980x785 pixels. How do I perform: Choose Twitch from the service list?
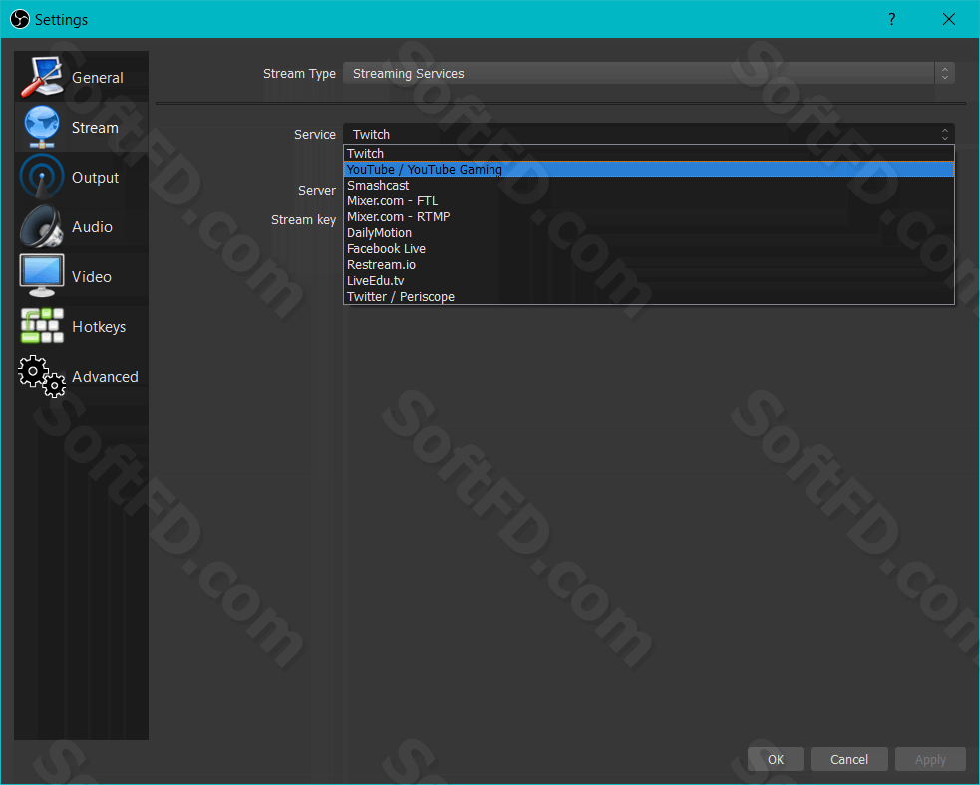(649, 154)
